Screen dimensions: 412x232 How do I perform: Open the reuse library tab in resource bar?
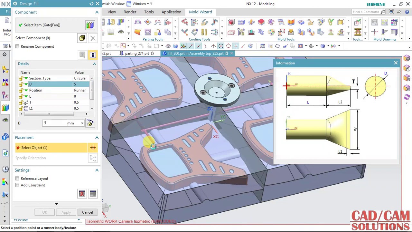[5, 108]
